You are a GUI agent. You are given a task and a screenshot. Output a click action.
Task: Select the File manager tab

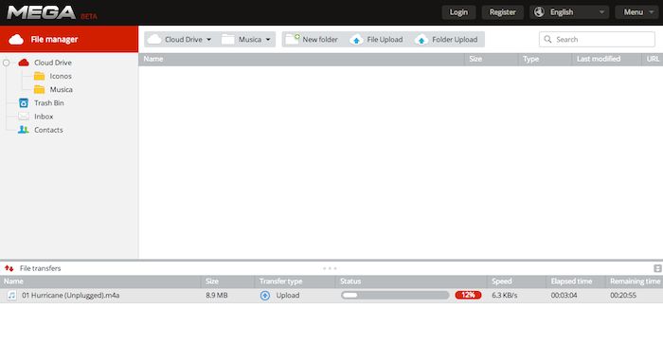coord(69,39)
